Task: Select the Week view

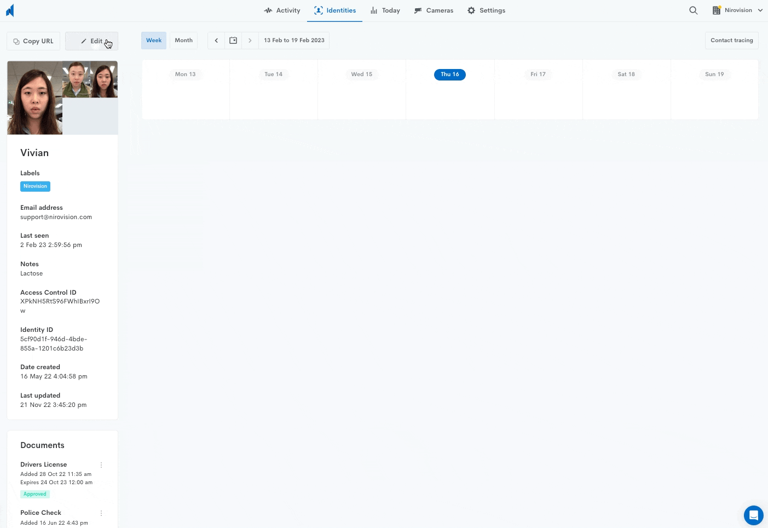Action: (154, 41)
